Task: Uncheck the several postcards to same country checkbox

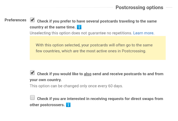Action: 32,20
